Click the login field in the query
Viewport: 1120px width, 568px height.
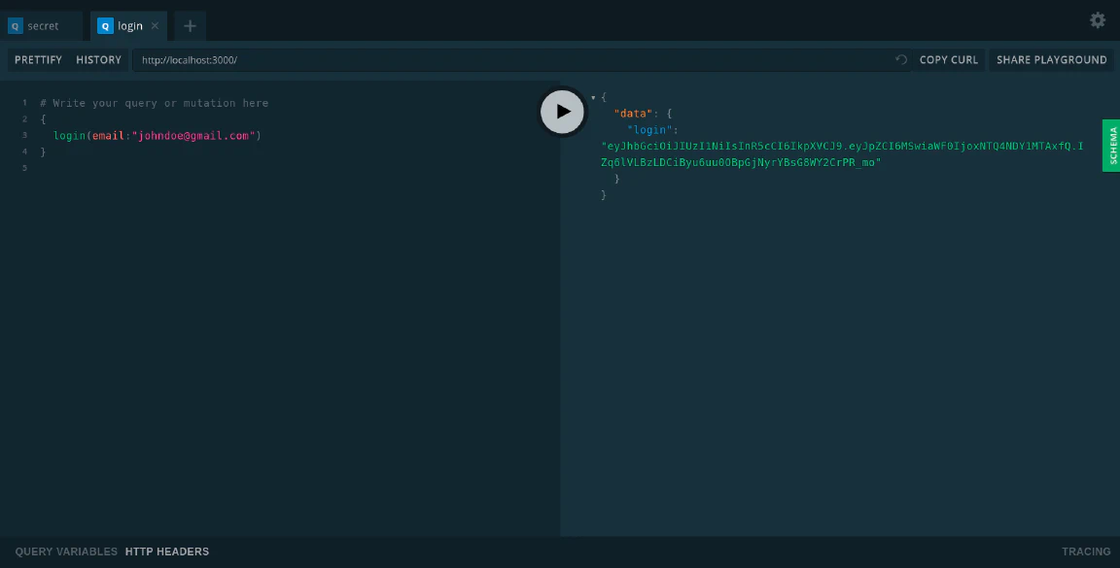[x=69, y=136]
